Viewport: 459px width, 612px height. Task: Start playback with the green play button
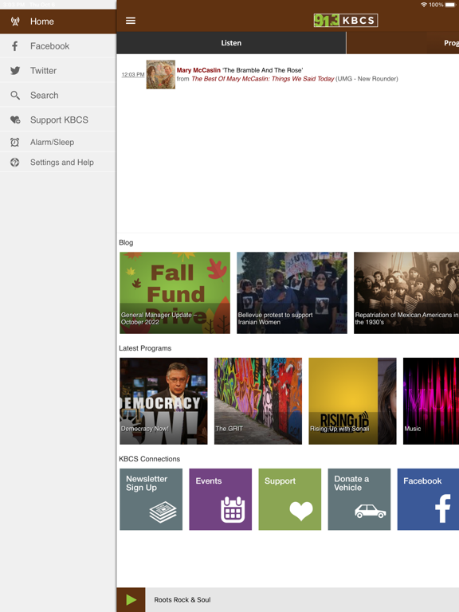(x=131, y=599)
